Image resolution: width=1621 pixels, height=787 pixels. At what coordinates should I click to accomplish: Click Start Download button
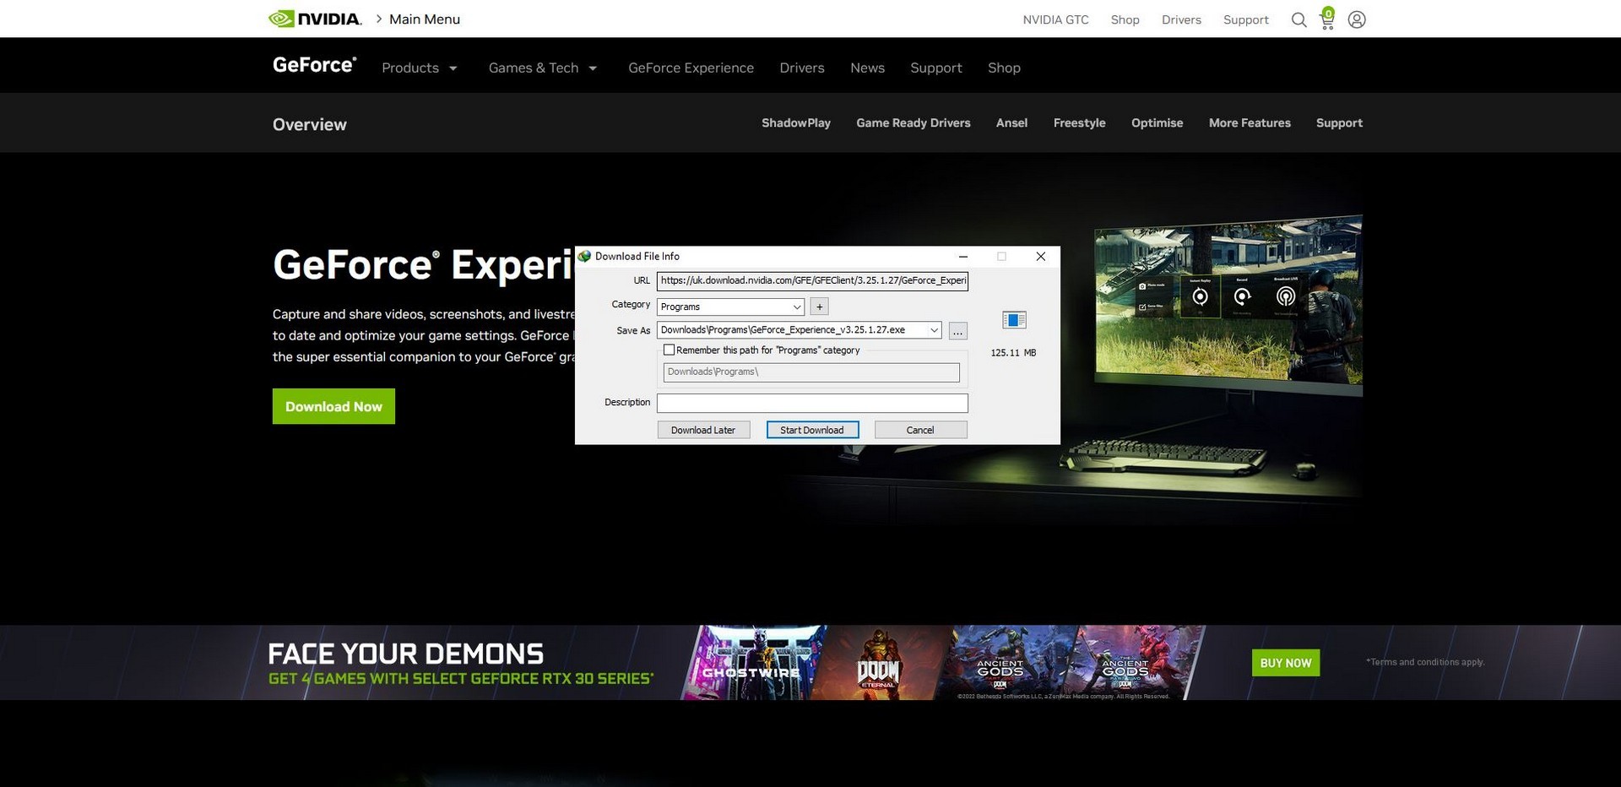pyautogui.click(x=812, y=430)
